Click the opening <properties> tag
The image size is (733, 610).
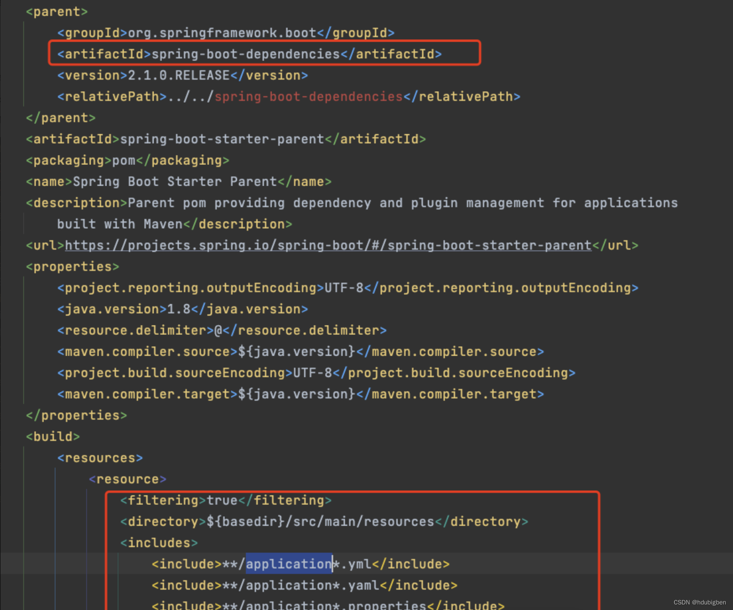point(72,267)
